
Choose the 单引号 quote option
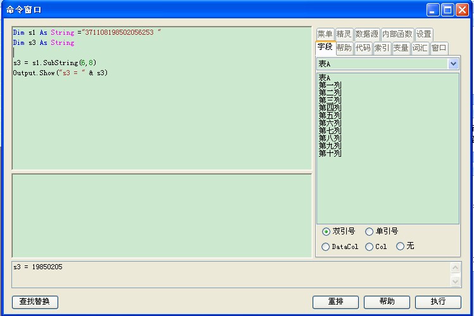coord(369,231)
